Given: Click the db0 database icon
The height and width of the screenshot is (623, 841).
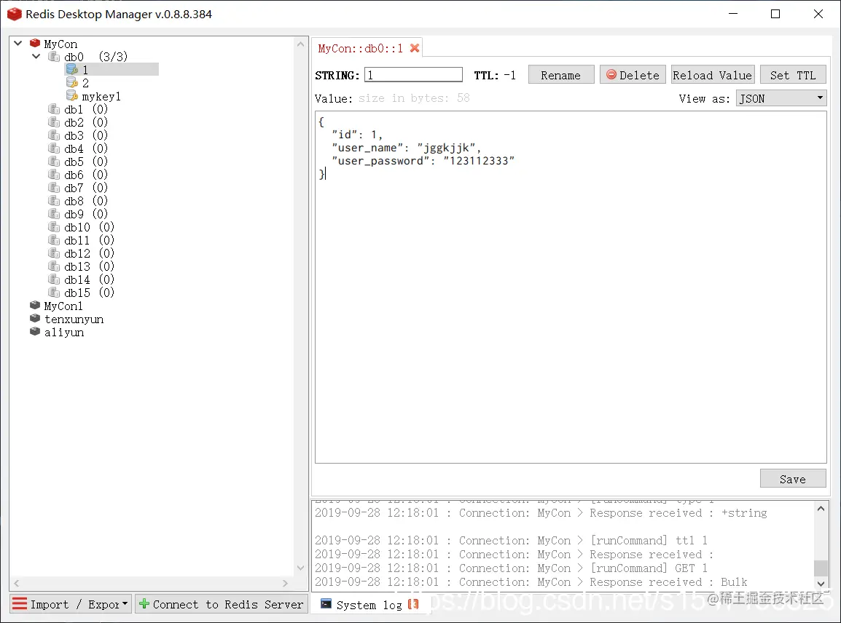Looking at the screenshot, I should (54, 56).
